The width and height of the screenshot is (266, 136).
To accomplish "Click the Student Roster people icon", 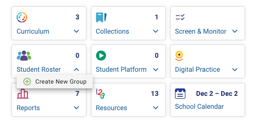I will tap(24, 55).
